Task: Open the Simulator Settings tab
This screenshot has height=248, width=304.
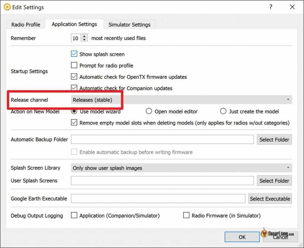Action: (129, 25)
